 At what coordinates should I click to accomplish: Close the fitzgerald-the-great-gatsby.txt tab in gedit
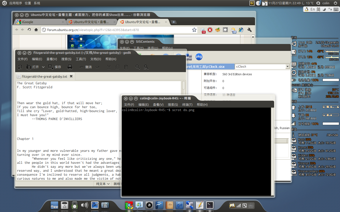[71, 76]
